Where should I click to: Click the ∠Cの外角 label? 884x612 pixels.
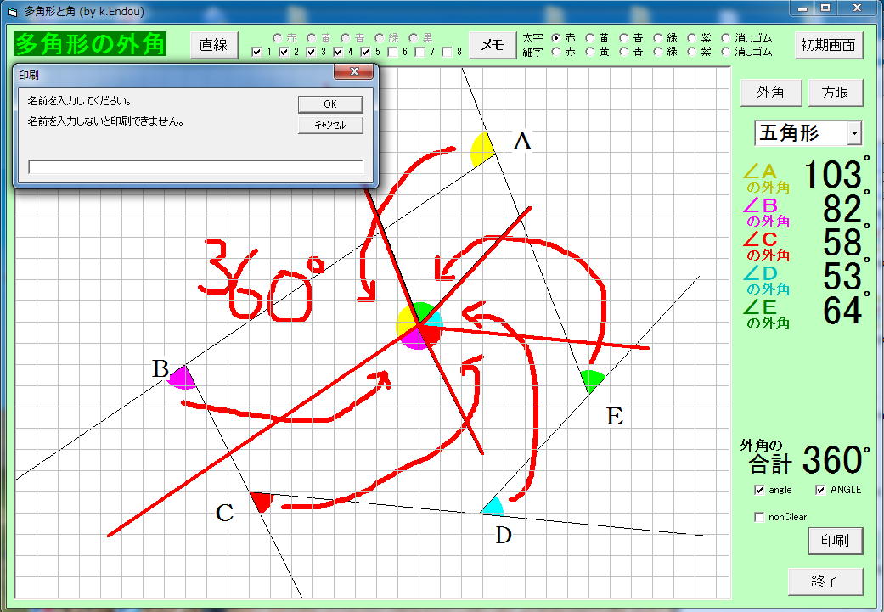pyautogui.click(x=767, y=246)
